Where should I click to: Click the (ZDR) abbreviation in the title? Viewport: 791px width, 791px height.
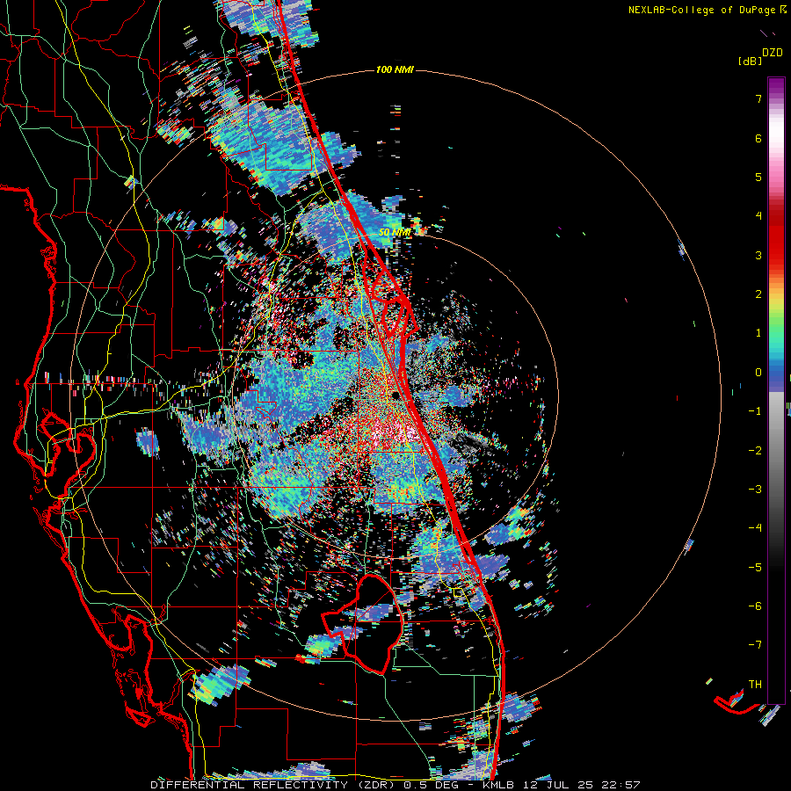(376, 785)
